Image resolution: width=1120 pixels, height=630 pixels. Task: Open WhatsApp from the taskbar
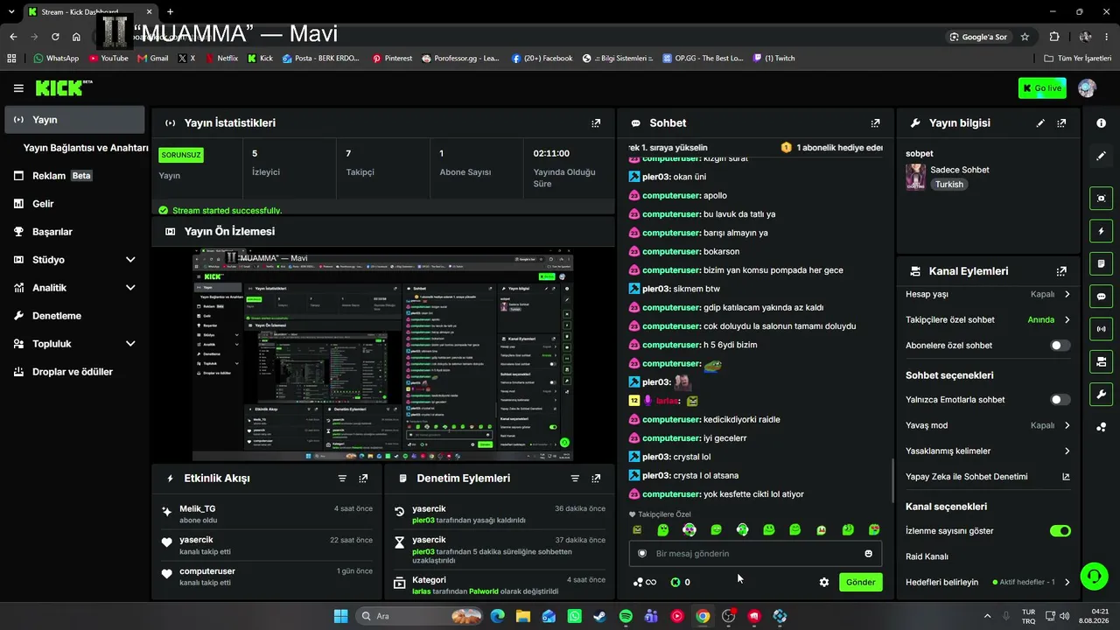tap(574, 616)
